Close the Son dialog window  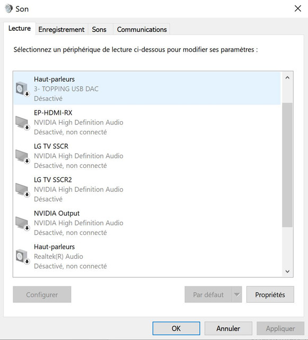tap(298, 8)
